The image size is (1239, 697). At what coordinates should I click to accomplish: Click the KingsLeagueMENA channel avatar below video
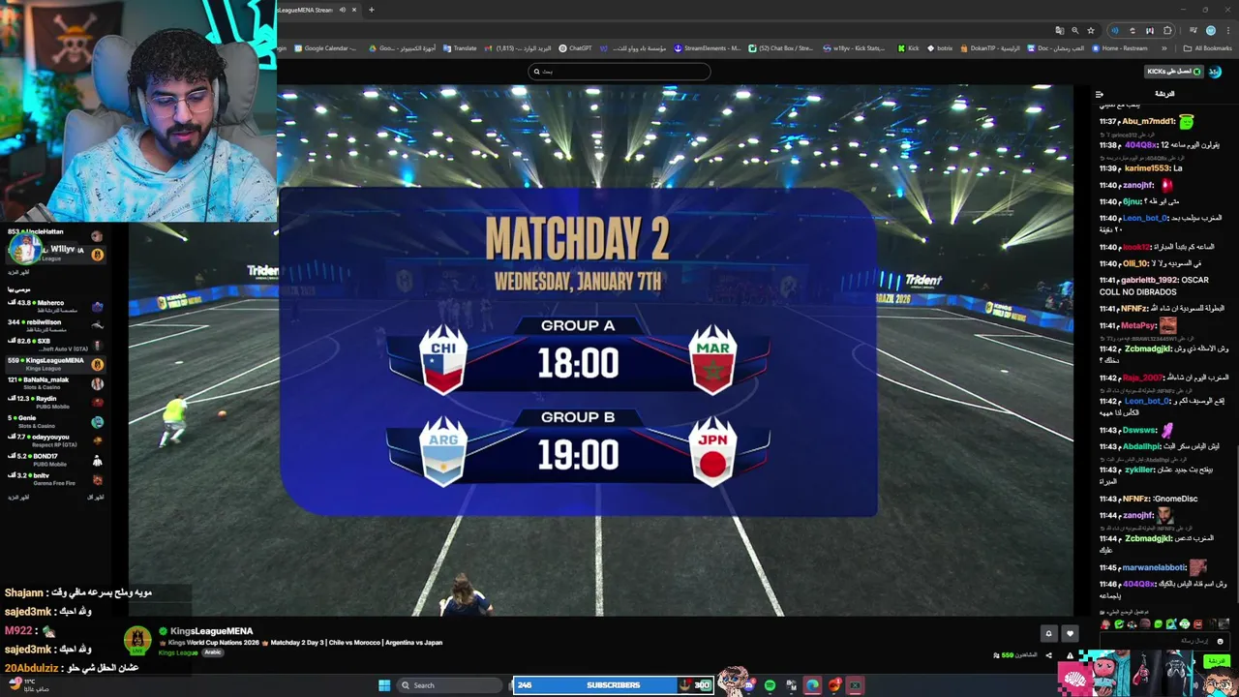[x=137, y=640]
